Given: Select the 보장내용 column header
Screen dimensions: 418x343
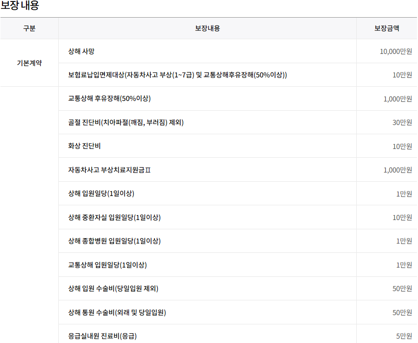Looking at the screenshot, I should [207, 28].
